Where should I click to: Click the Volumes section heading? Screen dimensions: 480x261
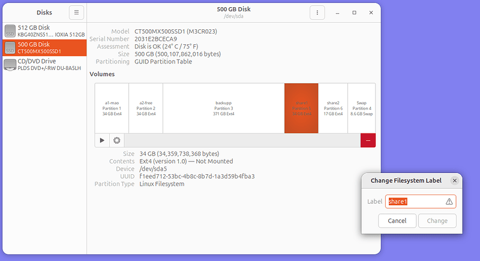click(102, 74)
